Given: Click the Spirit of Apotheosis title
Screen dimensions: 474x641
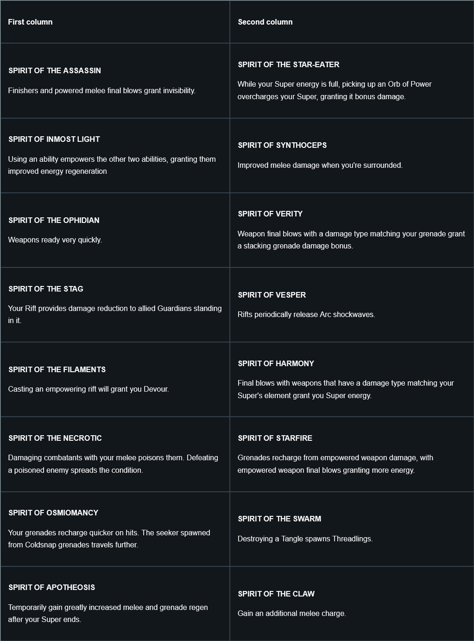Looking at the screenshot, I should pyautogui.click(x=52, y=587).
